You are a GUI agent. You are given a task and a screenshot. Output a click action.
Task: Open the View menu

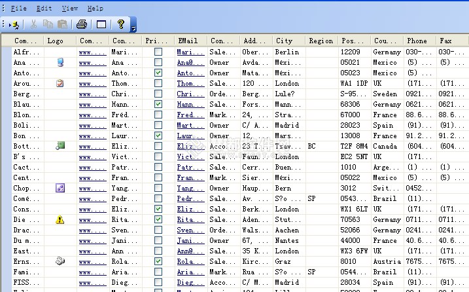click(70, 9)
